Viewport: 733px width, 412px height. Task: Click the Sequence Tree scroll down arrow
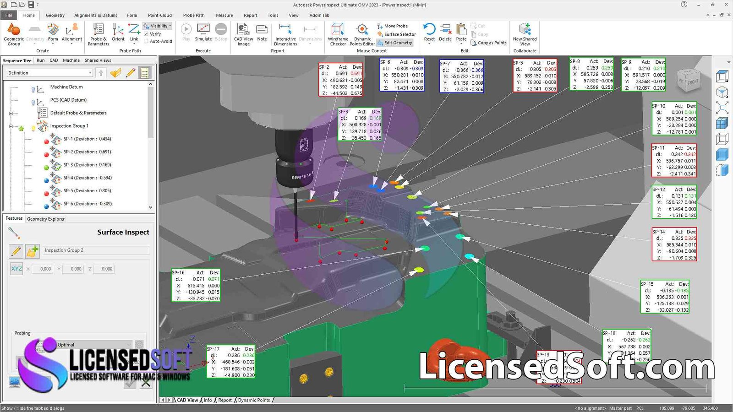tap(150, 207)
